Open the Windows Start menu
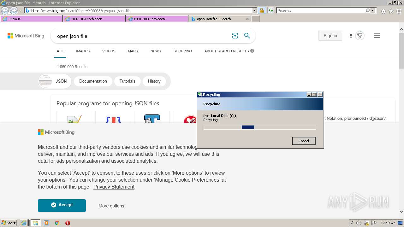This screenshot has height=227, width=404. click(x=9, y=223)
